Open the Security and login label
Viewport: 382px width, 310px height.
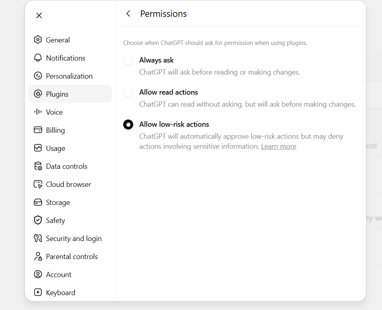click(x=73, y=239)
